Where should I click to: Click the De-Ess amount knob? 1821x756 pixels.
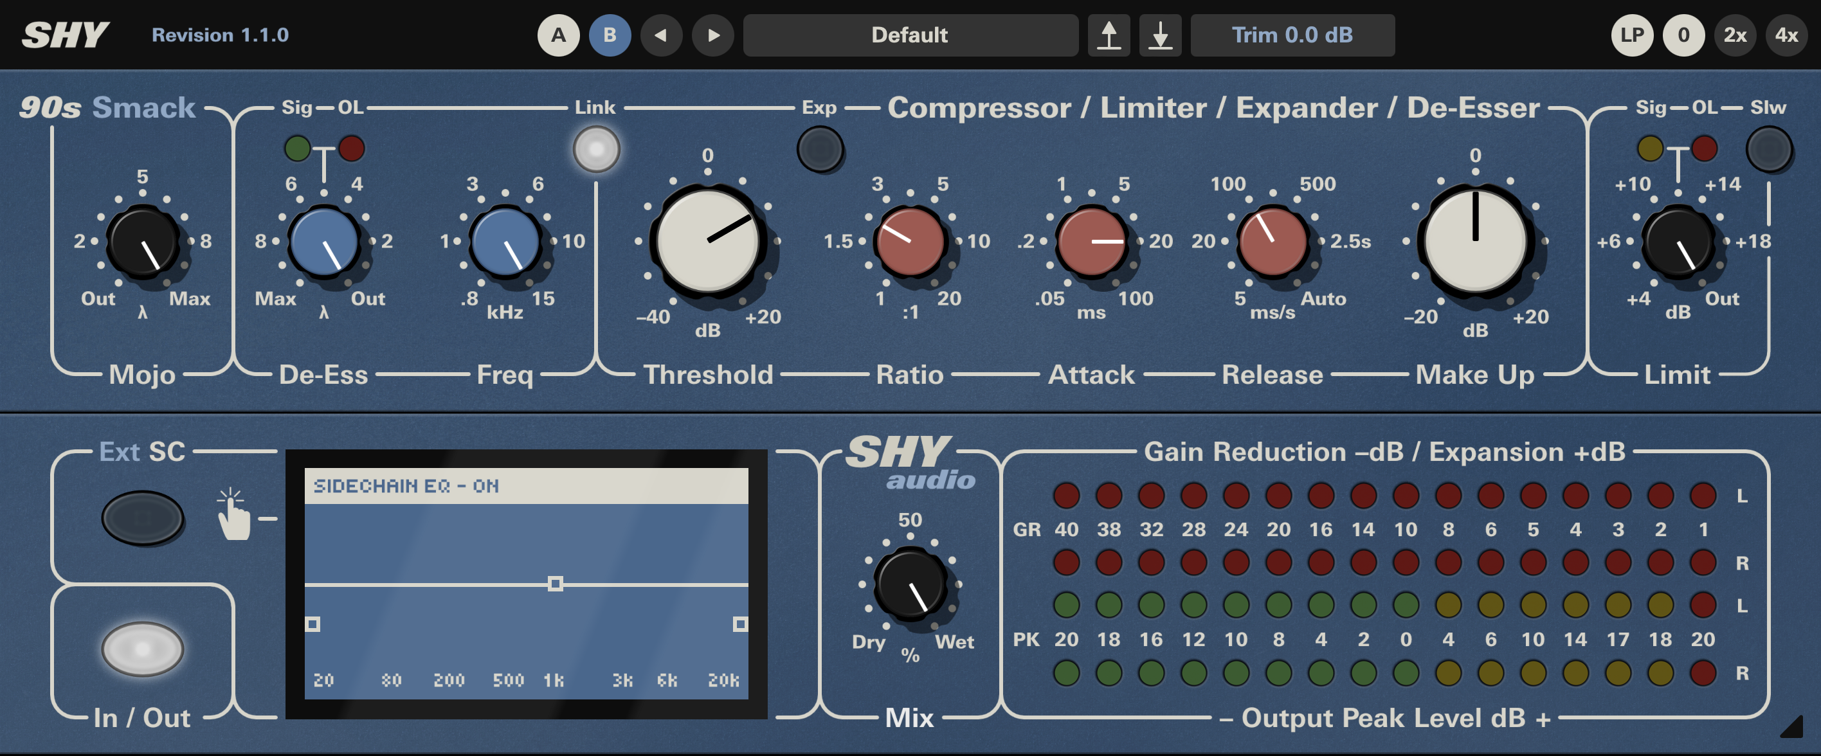324,242
